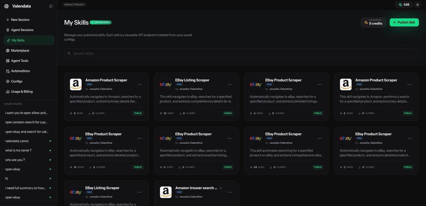Open the Amazon Product Scraper card with 6 runs
Viewport: 426px width, 206px height.
376,97
